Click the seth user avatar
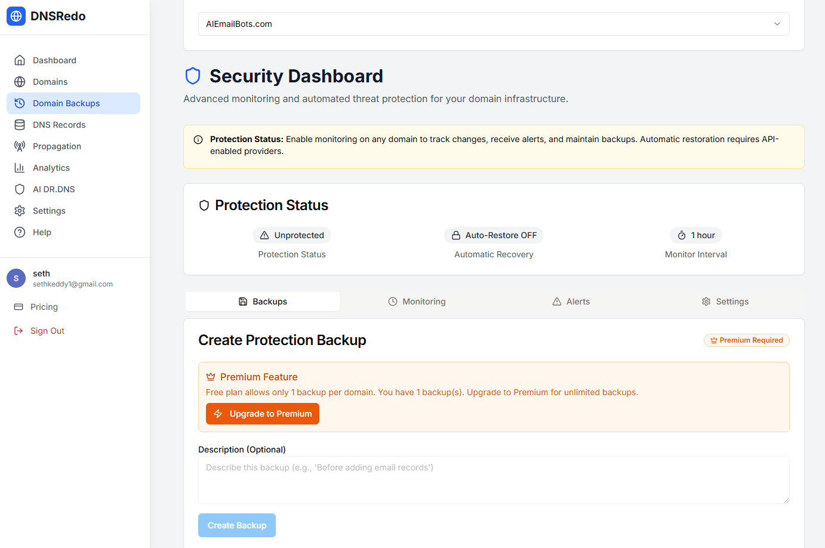Image resolution: width=825 pixels, height=548 pixels. coord(16,278)
